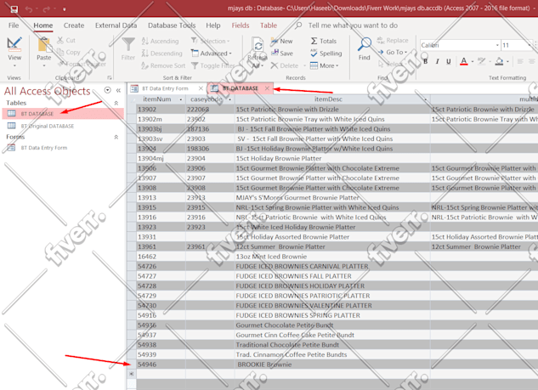Click caseycode cell 222068

(210, 110)
